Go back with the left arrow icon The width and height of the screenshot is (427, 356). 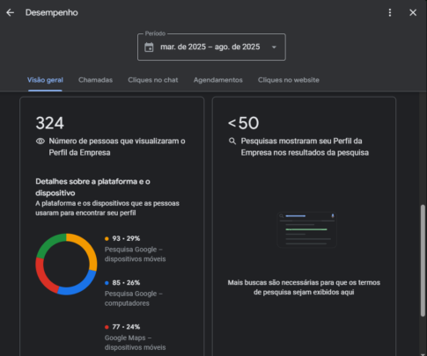(x=11, y=12)
